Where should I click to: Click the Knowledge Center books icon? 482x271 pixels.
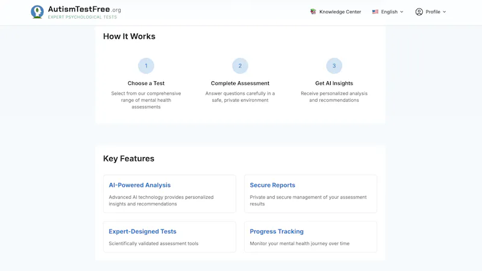313,11
